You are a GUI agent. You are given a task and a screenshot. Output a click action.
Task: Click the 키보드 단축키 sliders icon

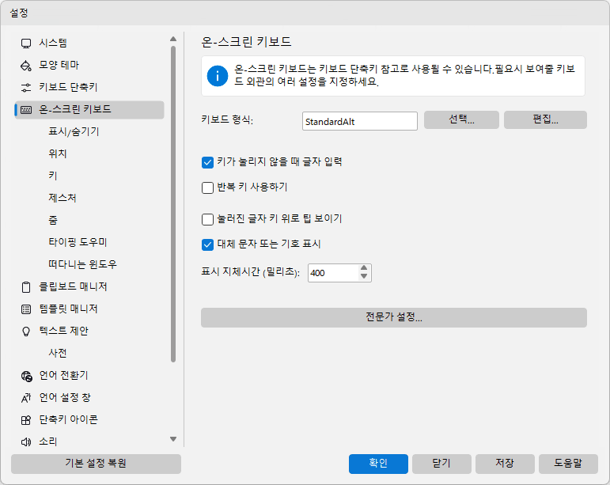(26, 88)
